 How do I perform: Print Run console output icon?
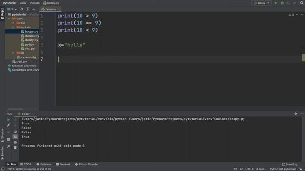click(15, 142)
